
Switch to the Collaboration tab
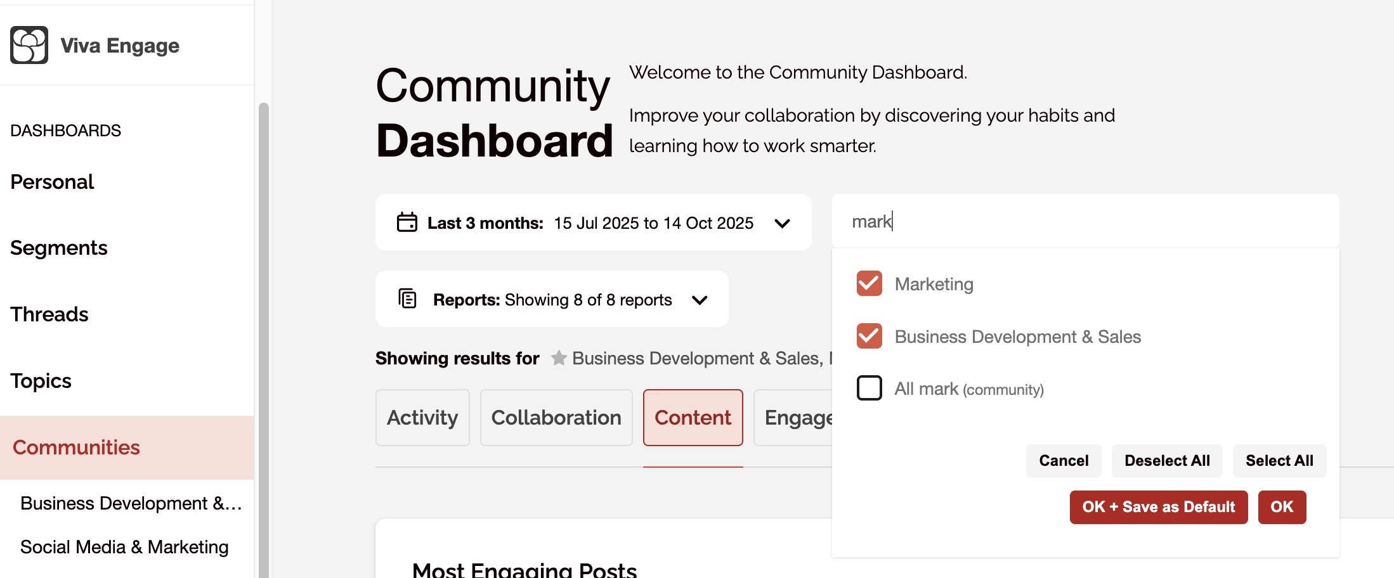pyautogui.click(x=556, y=418)
